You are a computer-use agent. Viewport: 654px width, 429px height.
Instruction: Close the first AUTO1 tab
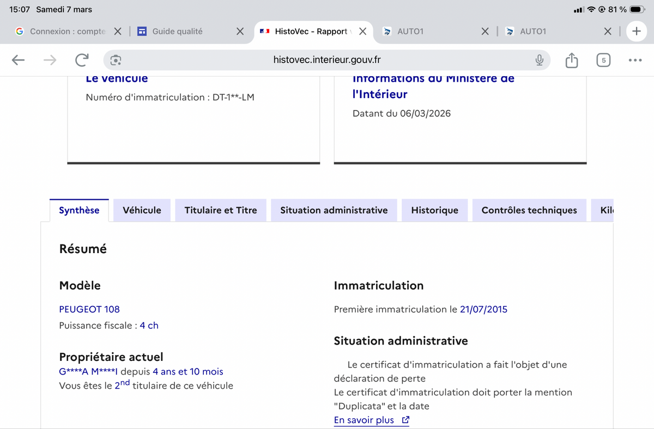point(485,32)
